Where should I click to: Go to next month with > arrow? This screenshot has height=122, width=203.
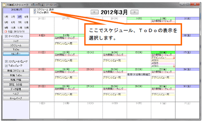coord(135,12)
